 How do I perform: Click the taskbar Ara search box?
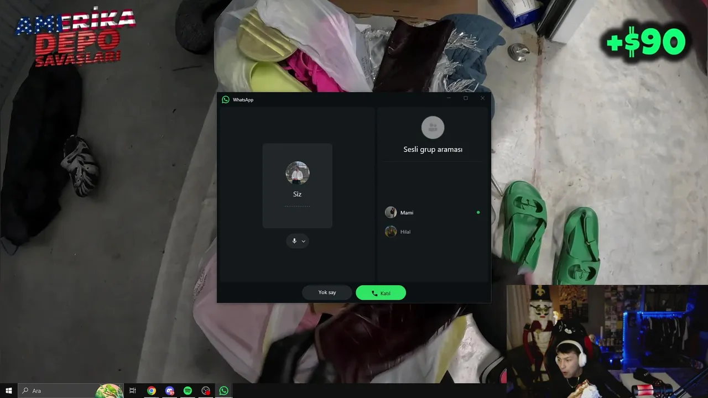[x=71, y=391]
